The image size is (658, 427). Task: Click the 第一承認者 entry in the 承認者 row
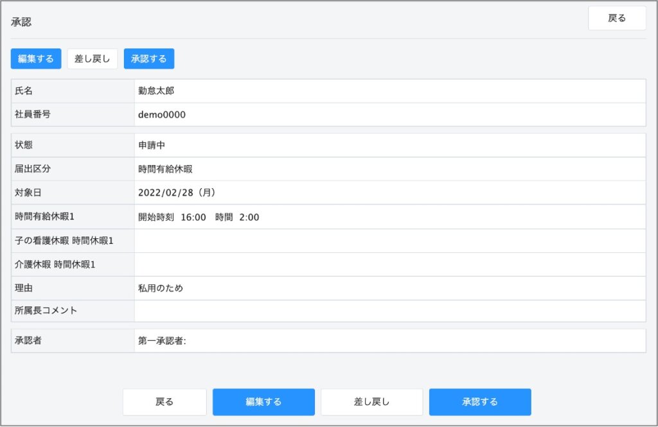tap(162, 341)
